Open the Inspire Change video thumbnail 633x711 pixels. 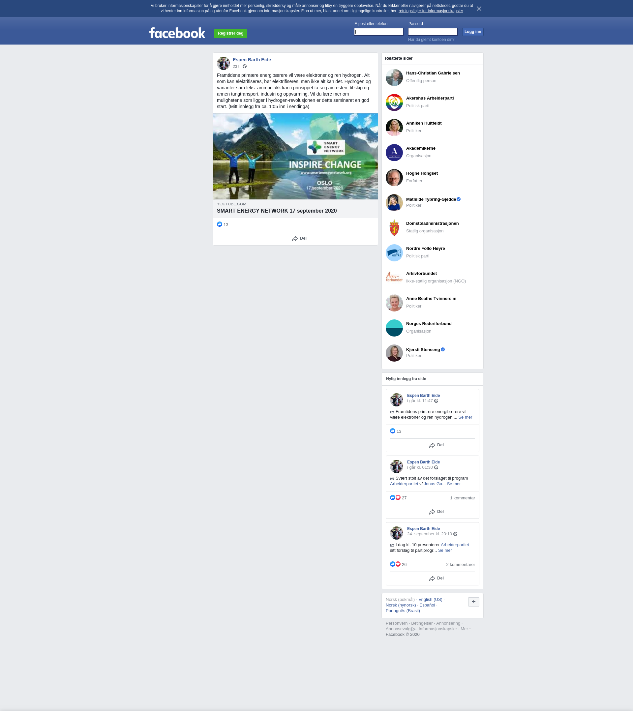(295, 156)
